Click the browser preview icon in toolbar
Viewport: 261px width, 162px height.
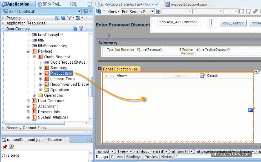coord(158,11)
